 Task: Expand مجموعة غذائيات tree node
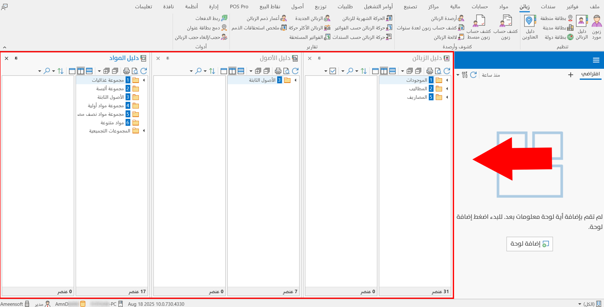[144, 80]
